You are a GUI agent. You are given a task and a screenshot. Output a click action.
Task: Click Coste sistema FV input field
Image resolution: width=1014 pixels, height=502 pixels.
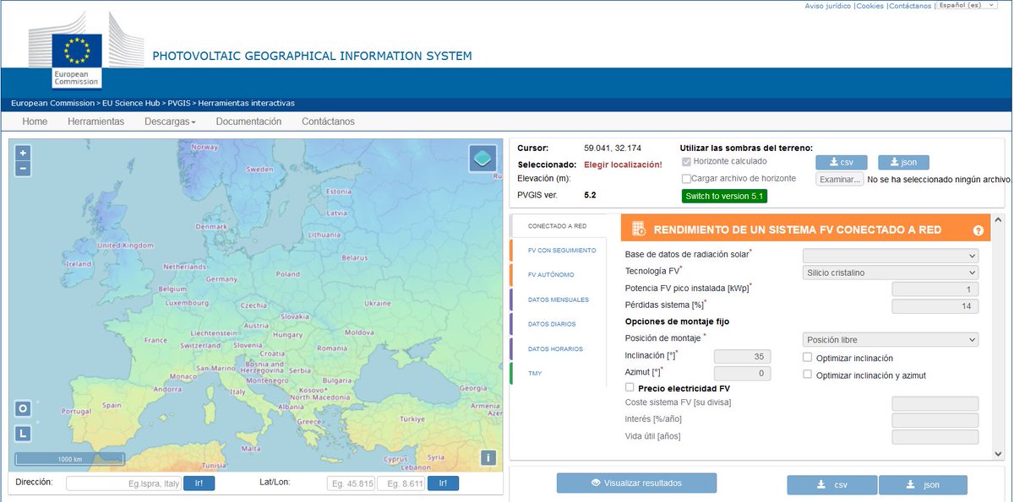935,404
